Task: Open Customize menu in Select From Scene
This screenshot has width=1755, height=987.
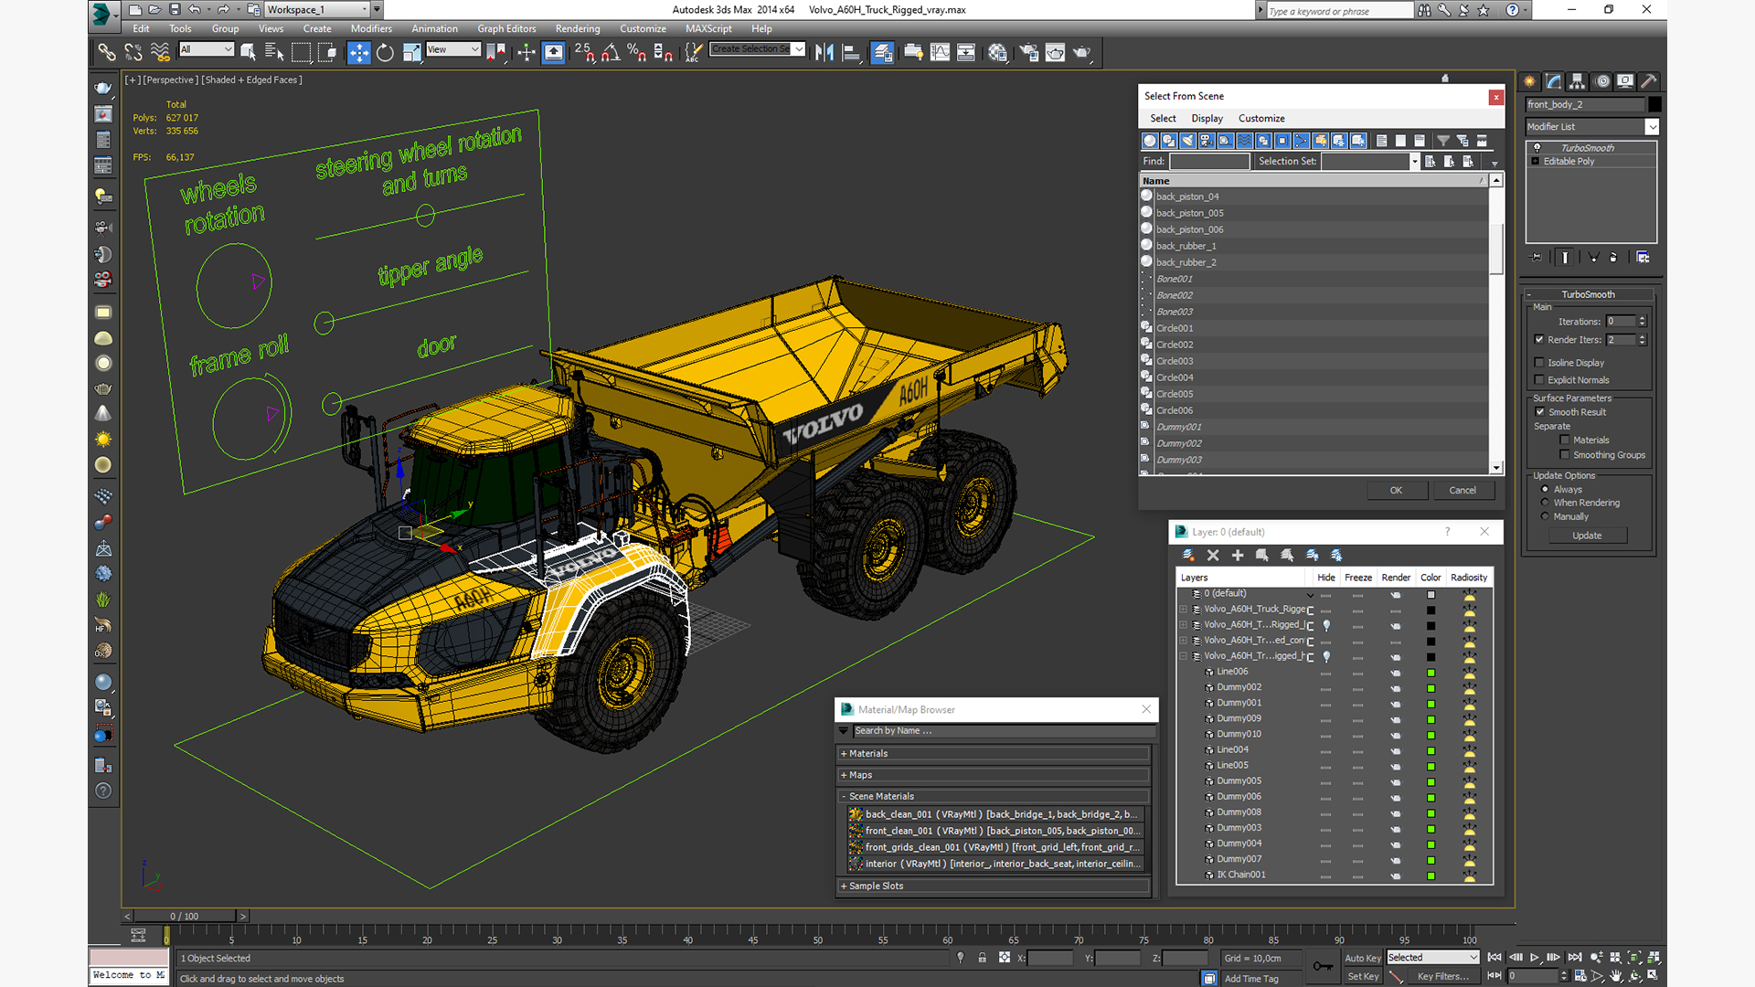Action: [x=1261, y=119]
